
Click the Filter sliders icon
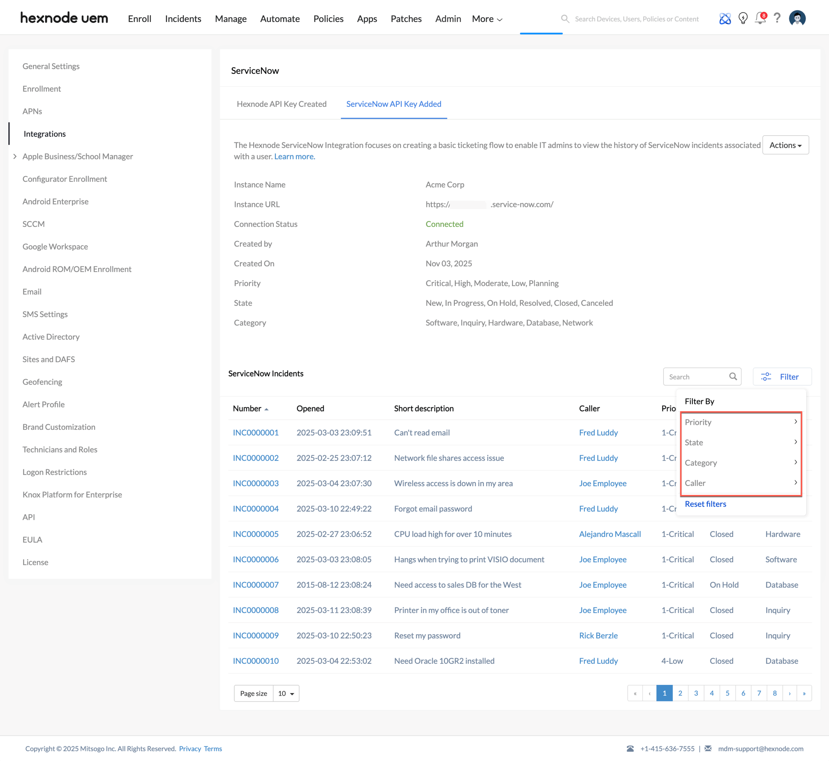point(766,376)
